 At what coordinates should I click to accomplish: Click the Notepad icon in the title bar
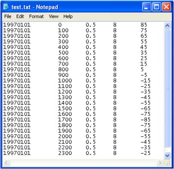point(6,7)
